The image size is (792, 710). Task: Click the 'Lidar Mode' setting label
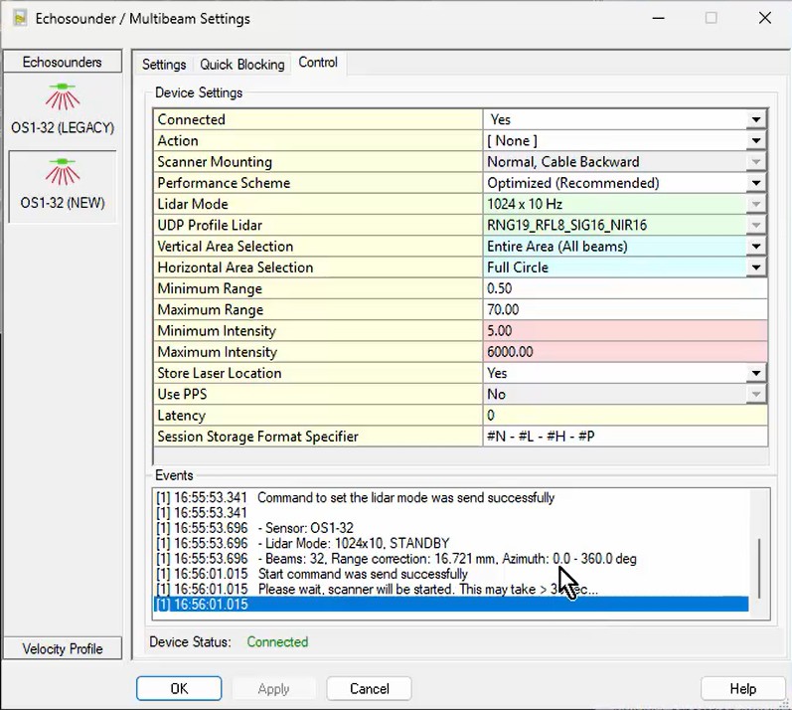[193, 204]
